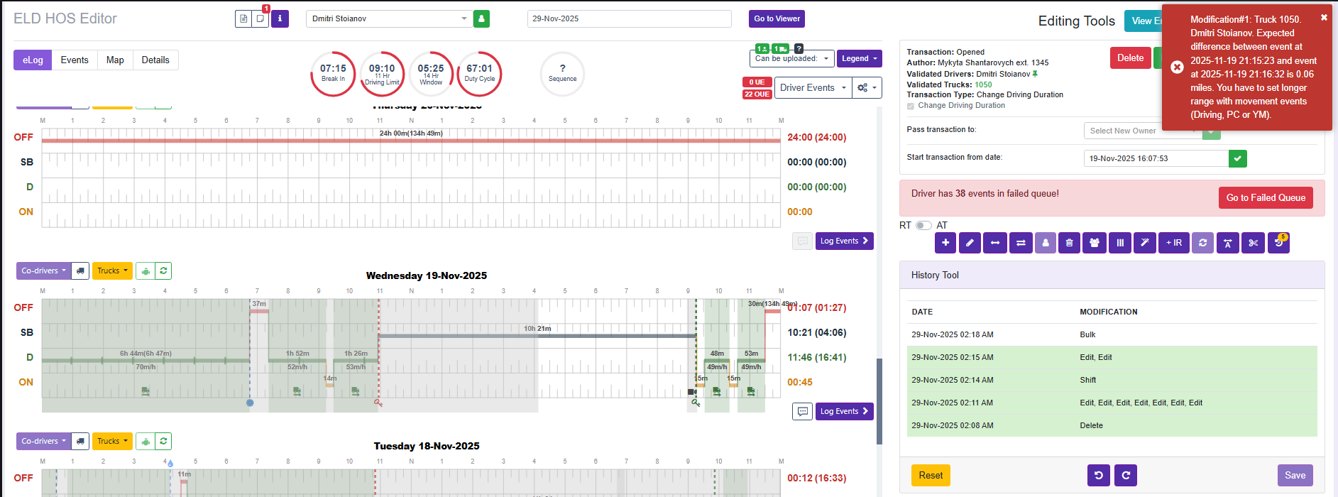Open the Legend dropdown
The width and height of the screenshot is (1338, 497).
(x=860, y=59)
